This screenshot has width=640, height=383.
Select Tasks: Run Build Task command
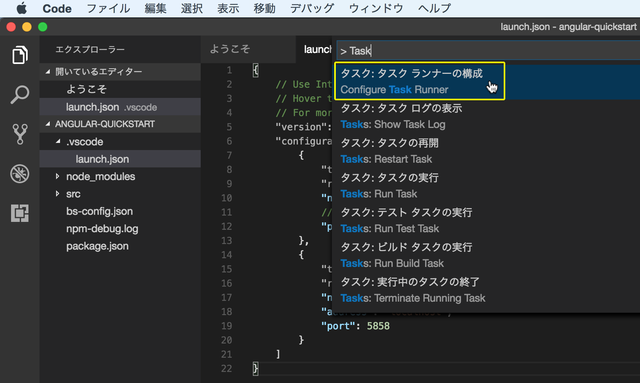click(486, 255)
